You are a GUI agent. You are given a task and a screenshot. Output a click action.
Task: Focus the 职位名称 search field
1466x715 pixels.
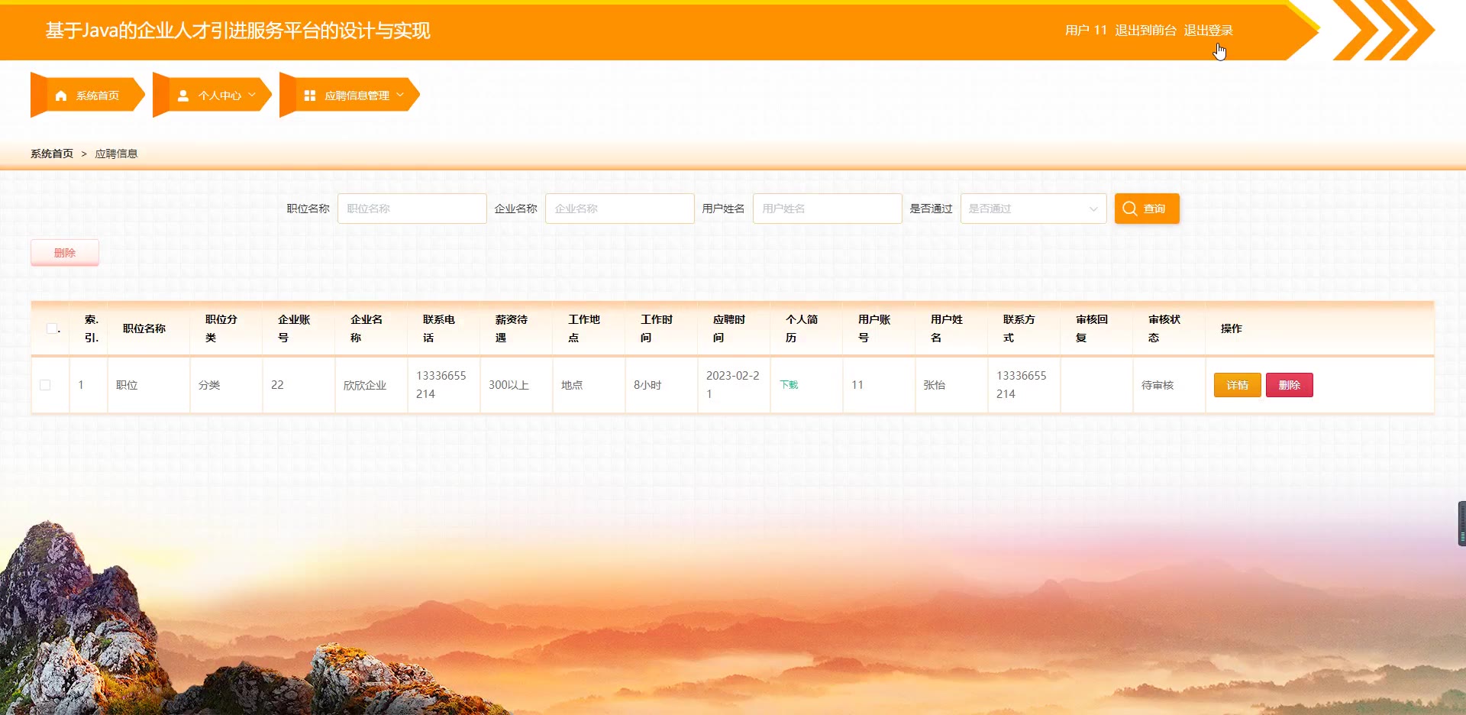coord(412,209)
